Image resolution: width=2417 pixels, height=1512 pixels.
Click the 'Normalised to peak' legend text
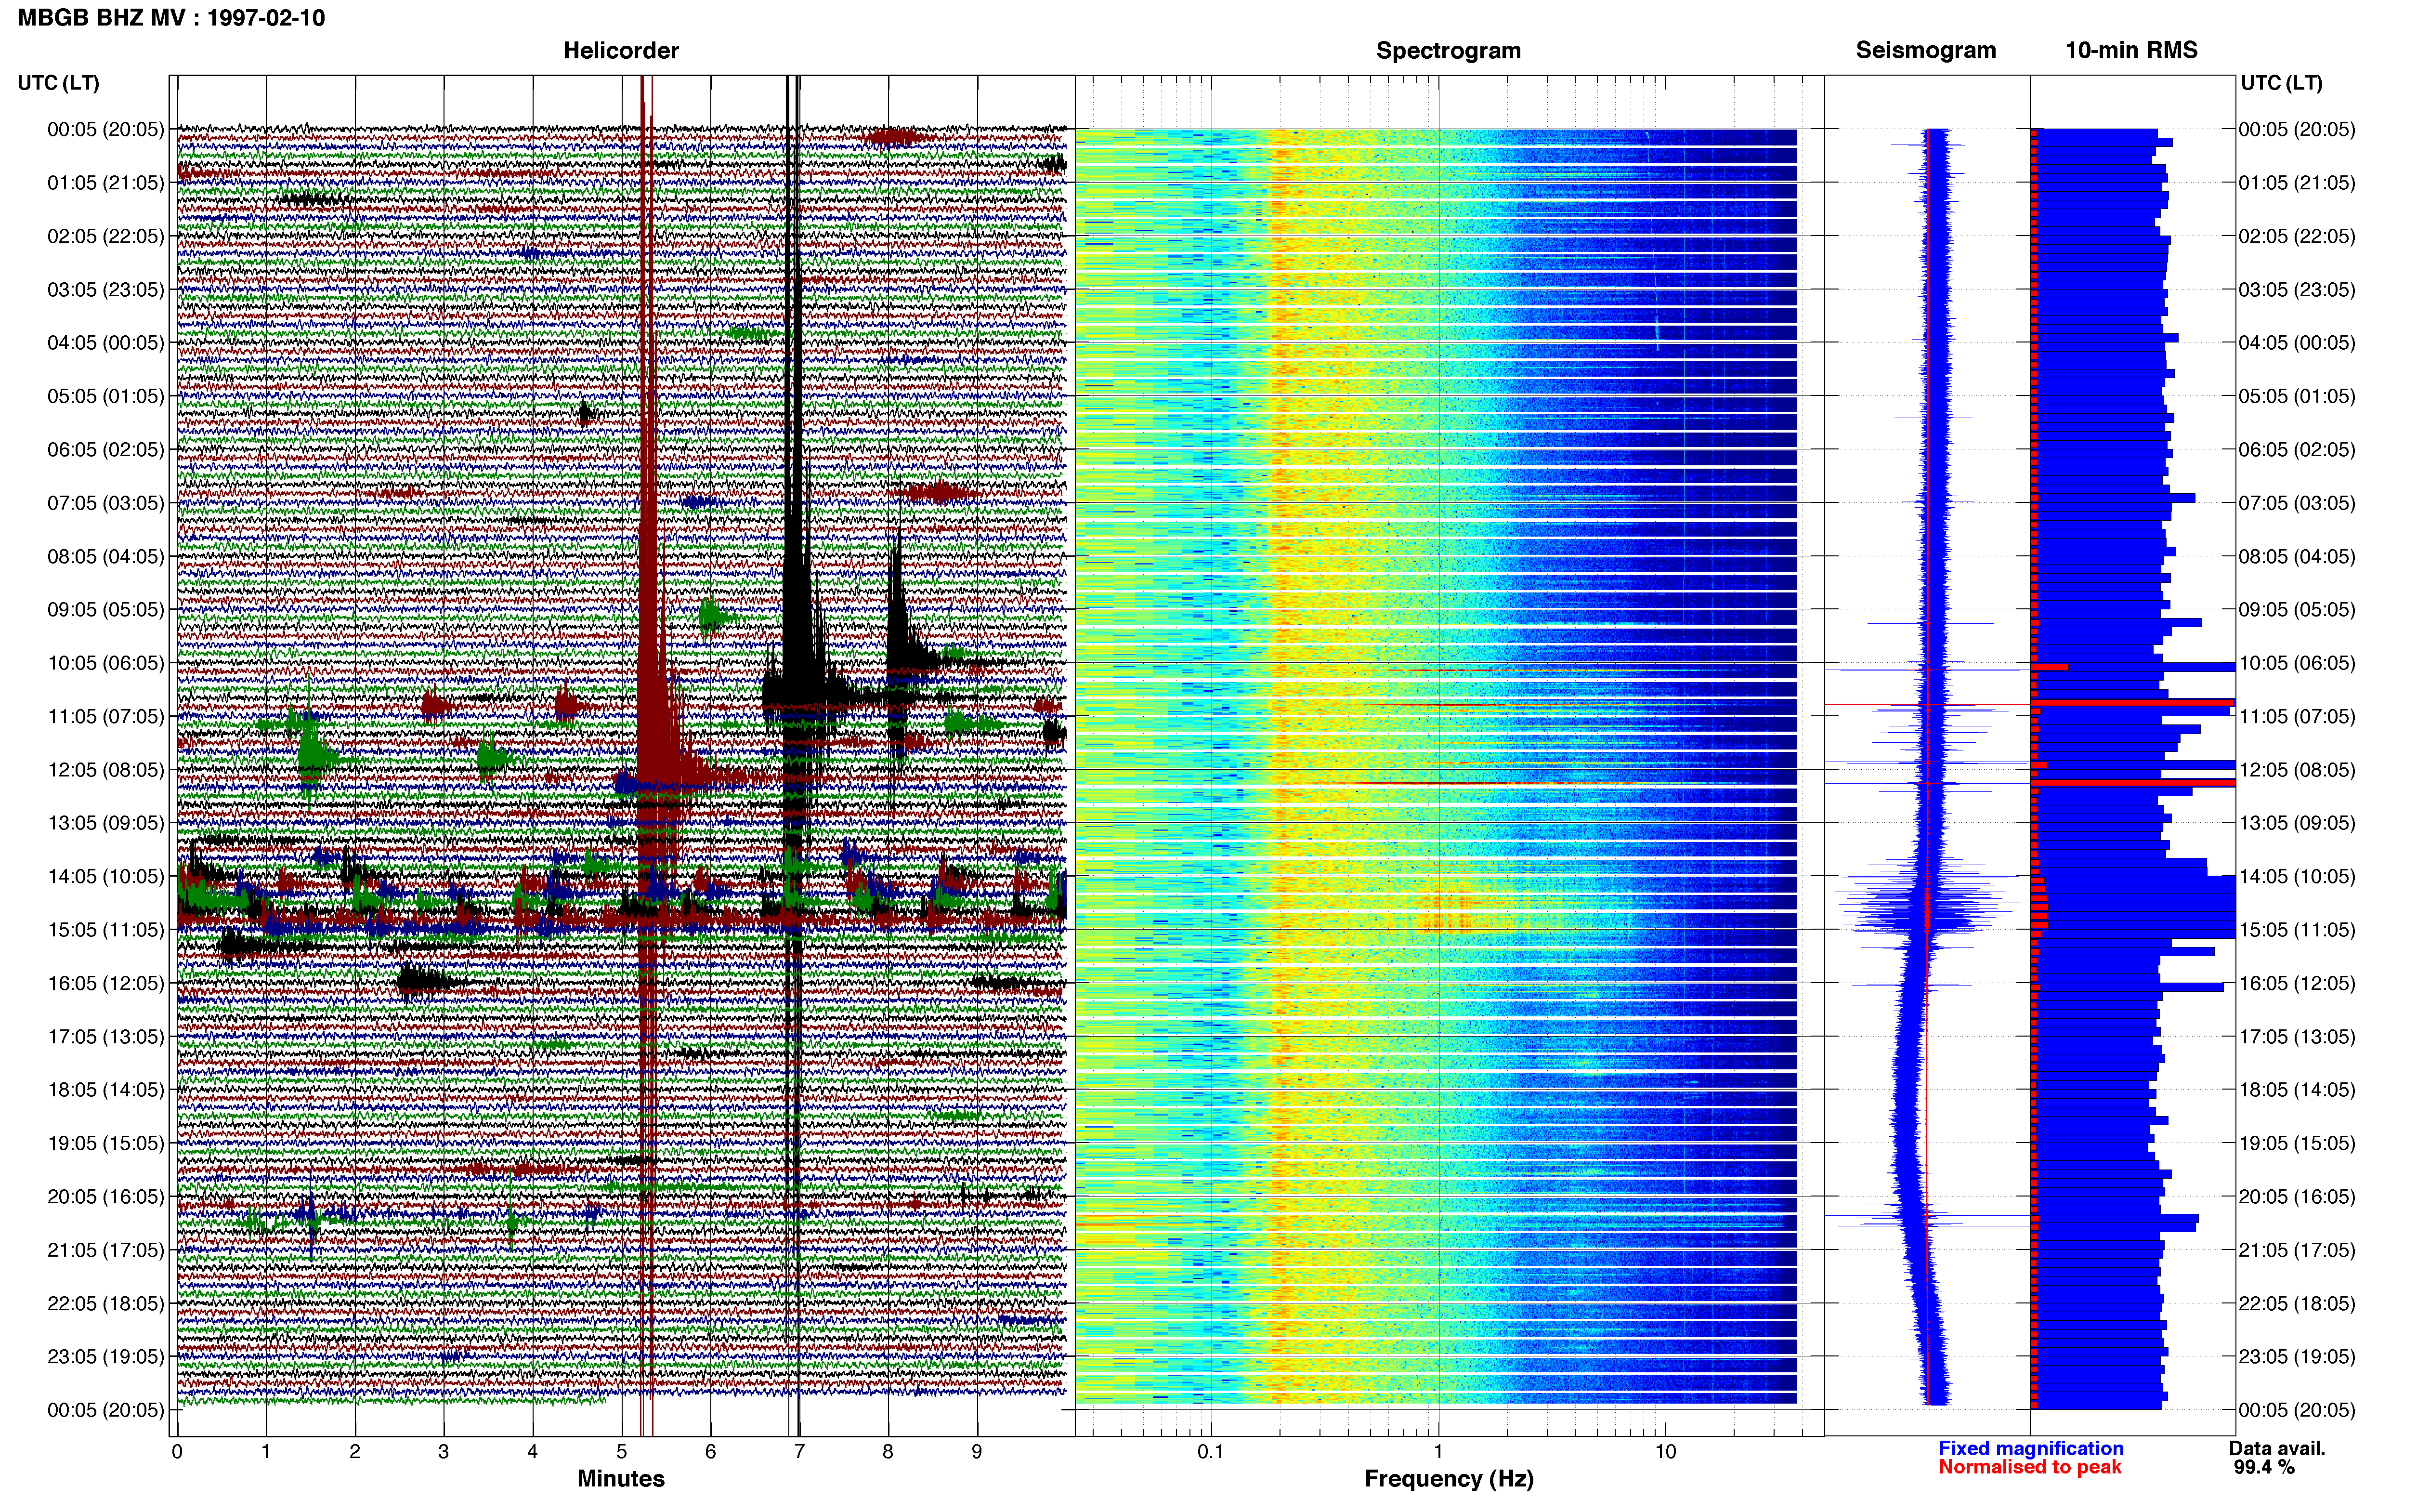(2029, 1468)
